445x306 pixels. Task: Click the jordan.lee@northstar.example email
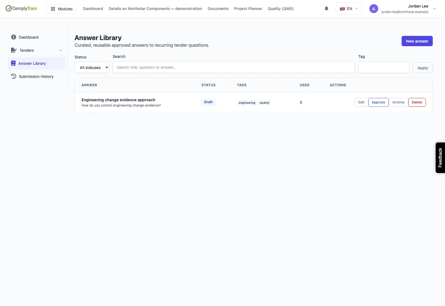click(x=405, y=12)
